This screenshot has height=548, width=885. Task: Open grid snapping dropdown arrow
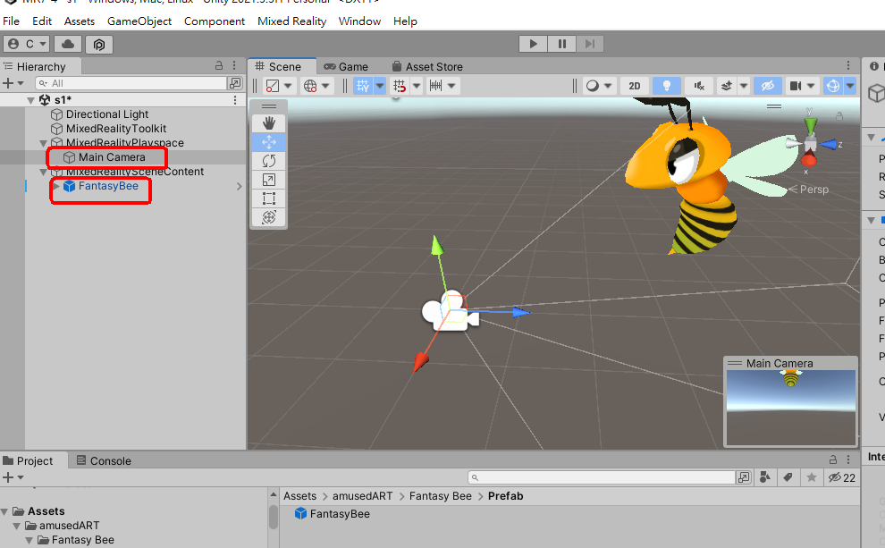[417, 86]
